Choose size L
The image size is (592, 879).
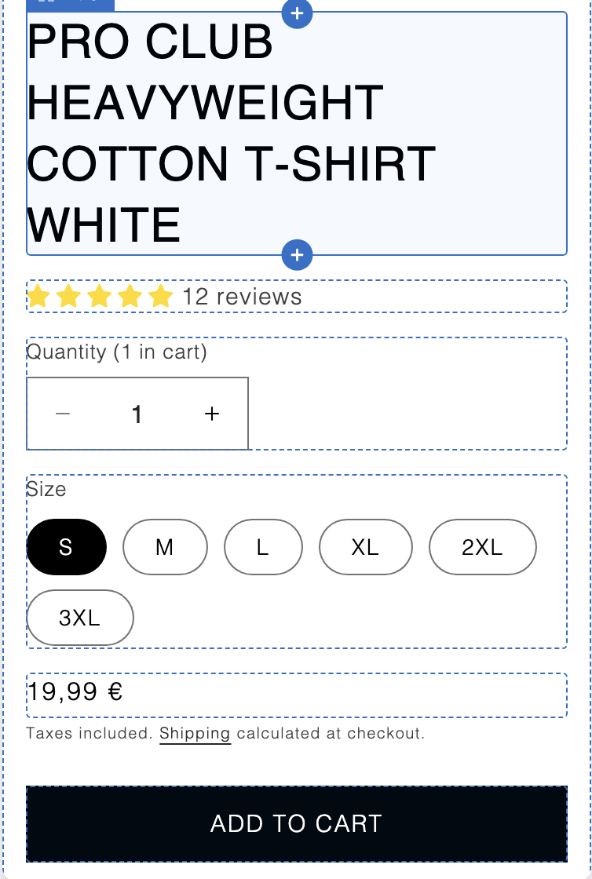pos(263,547)
